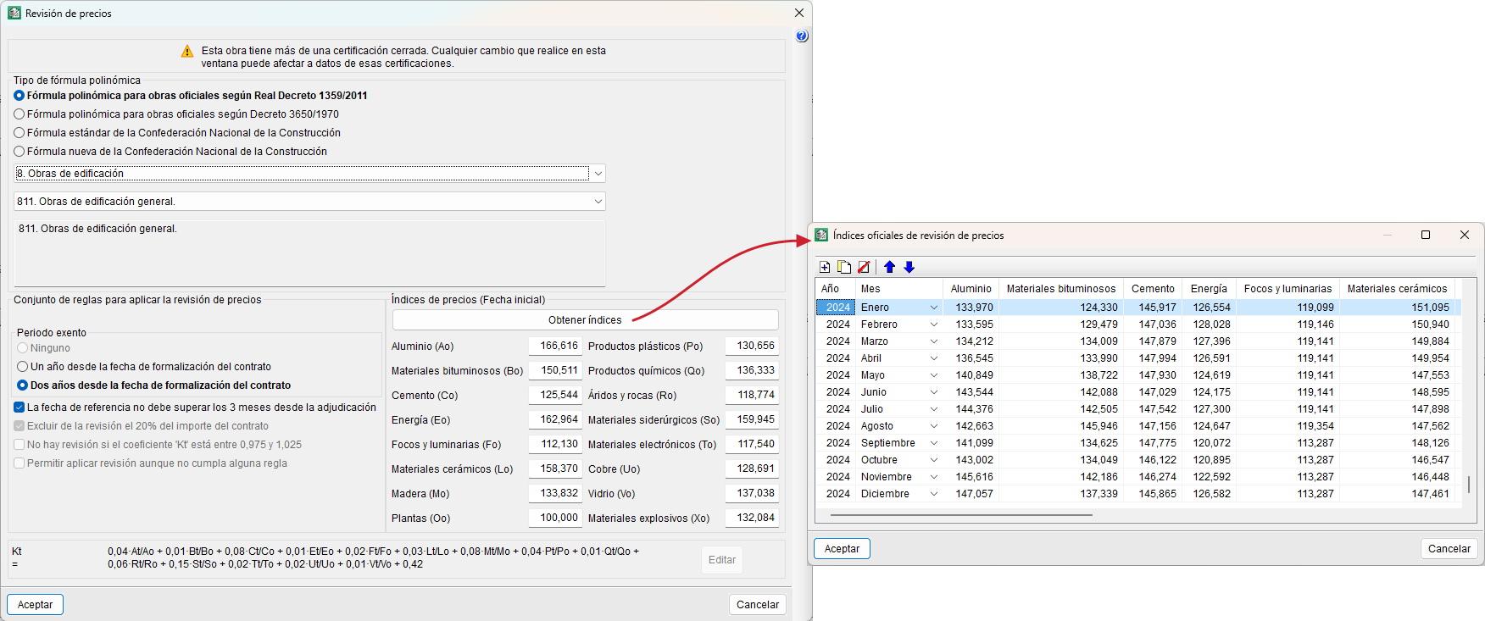Edit the Plantas (Oo) index field

coord(555,518)
